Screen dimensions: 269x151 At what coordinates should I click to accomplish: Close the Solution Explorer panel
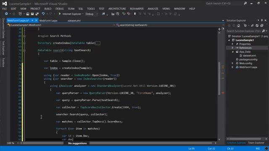point(265,21)
